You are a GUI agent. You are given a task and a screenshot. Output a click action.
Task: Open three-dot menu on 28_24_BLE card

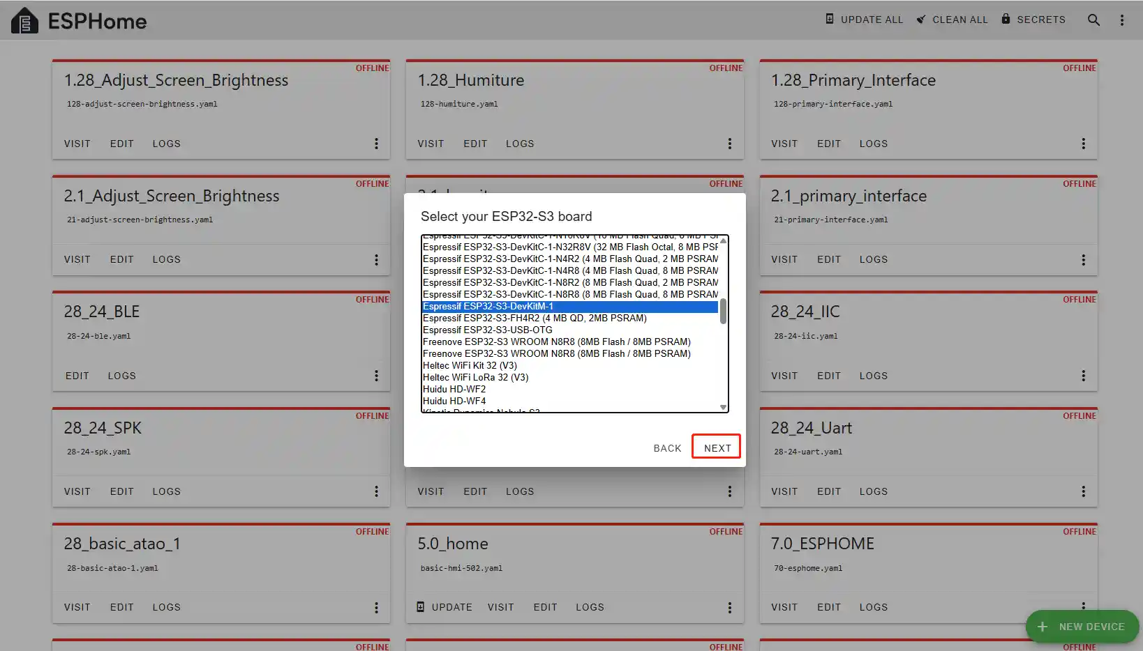click(x=376, y=376)
